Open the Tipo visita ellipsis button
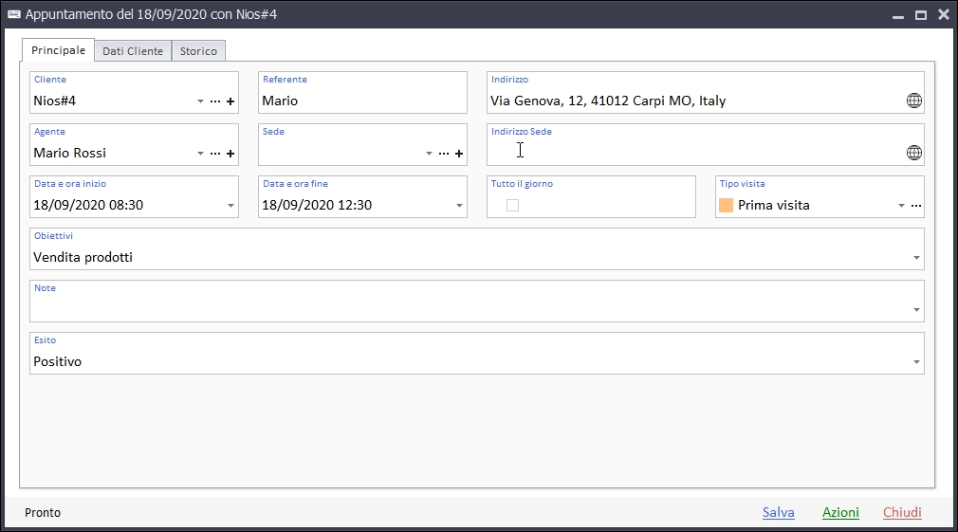 click(x=916, y=206)
